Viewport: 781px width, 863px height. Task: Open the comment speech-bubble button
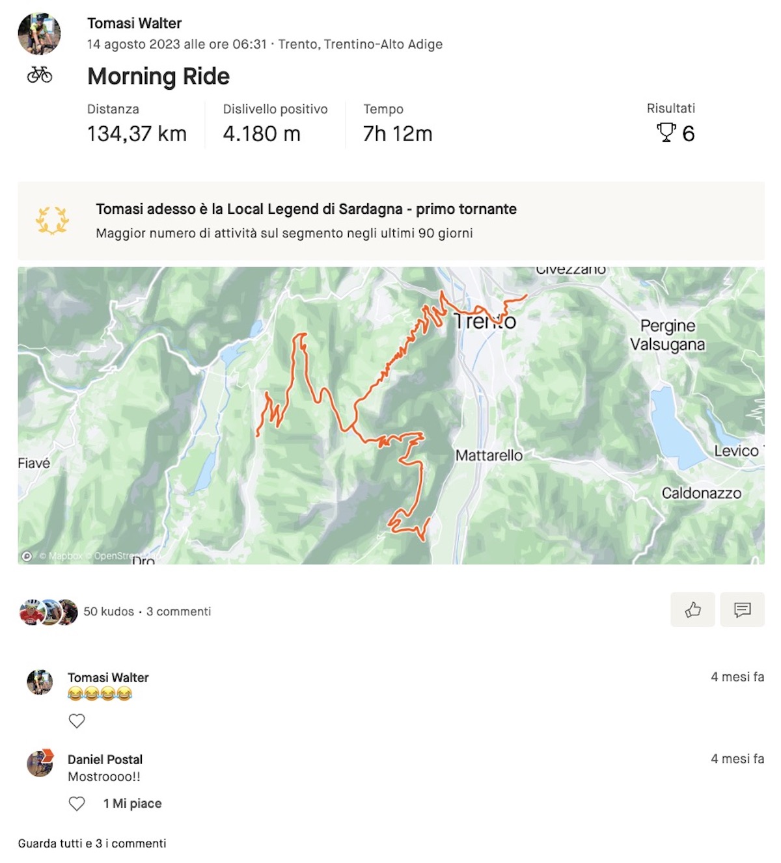point(742,609)
